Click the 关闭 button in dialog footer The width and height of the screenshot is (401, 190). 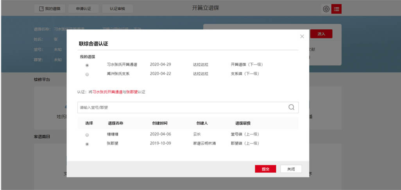291,169
